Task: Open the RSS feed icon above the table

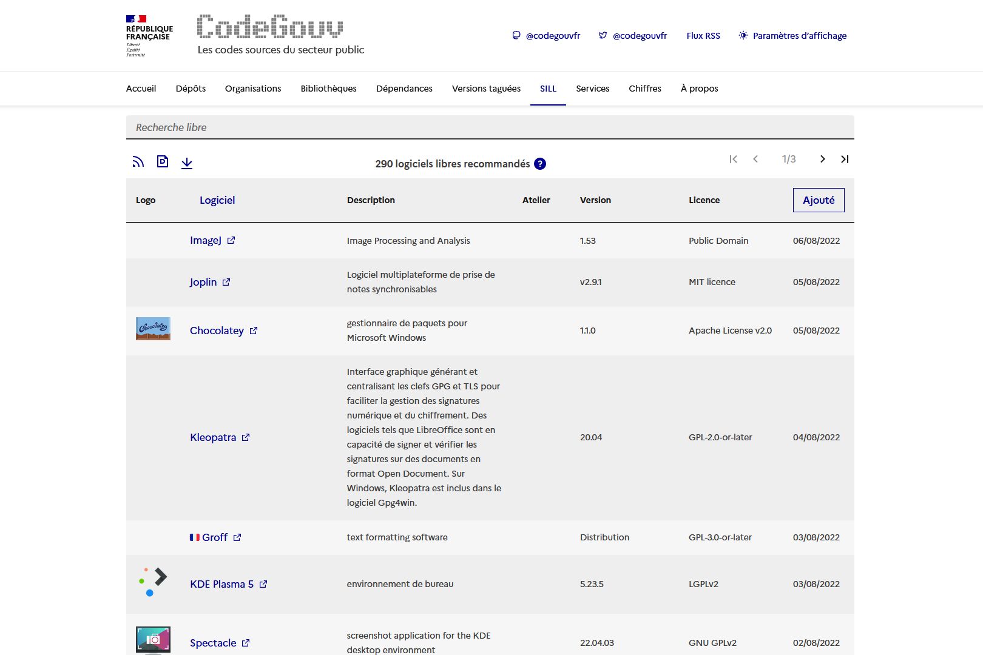Action: pyautogui.click(x=138, y=162)
